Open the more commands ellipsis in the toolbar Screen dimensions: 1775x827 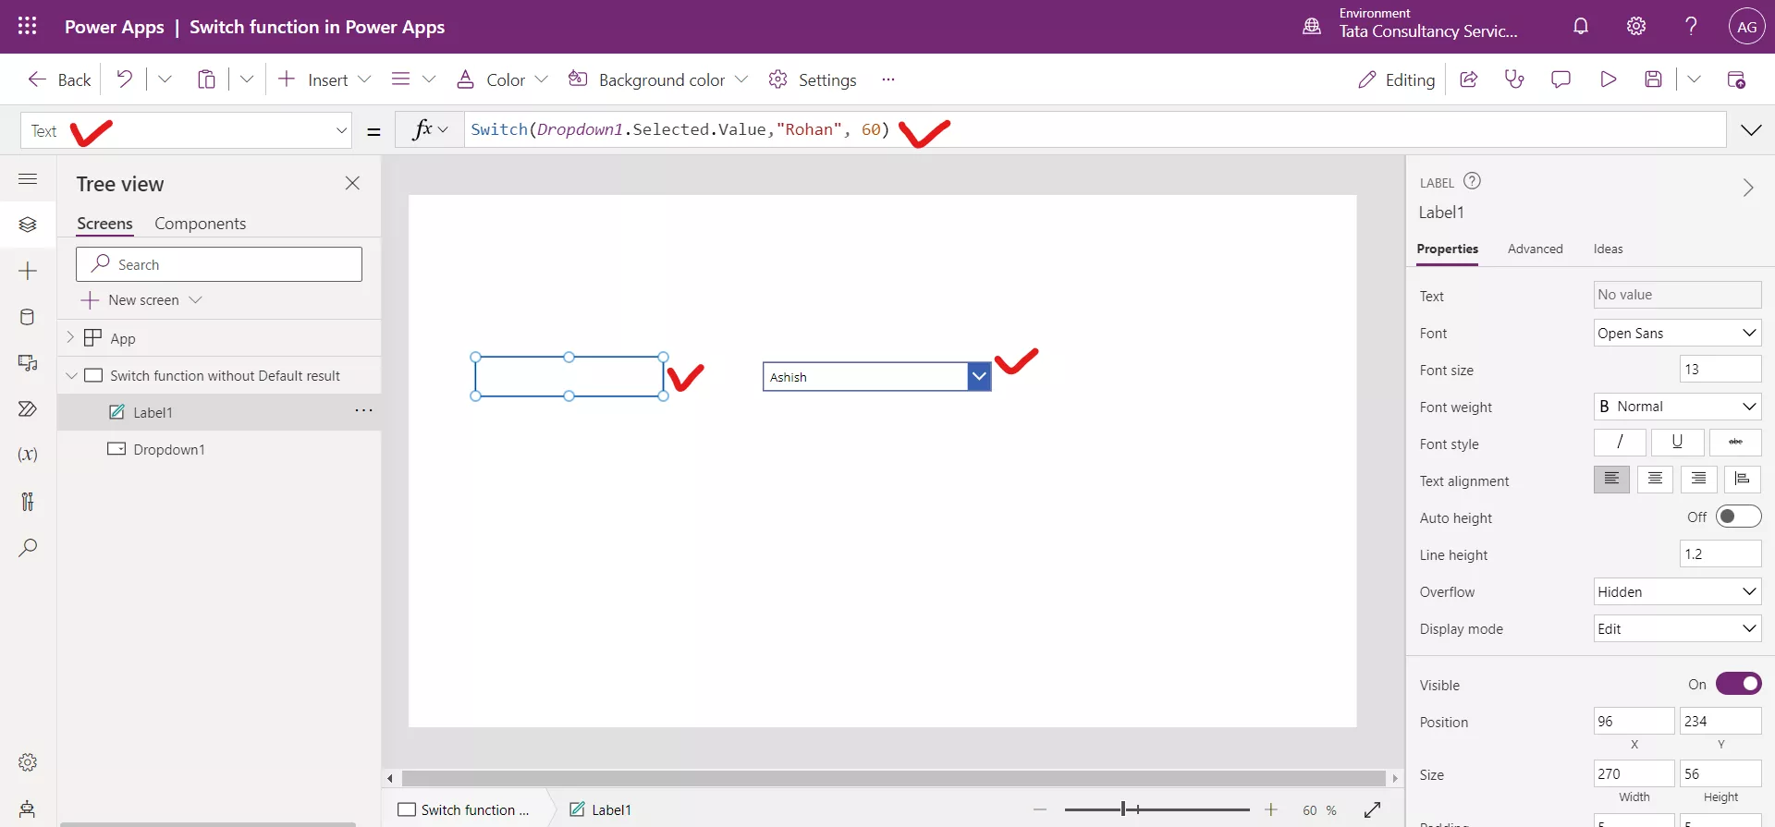click(x=888, y=79)
